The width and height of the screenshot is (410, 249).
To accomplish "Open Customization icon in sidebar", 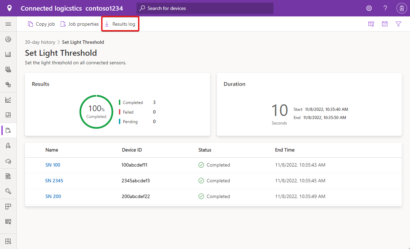I will coord(8,222).
